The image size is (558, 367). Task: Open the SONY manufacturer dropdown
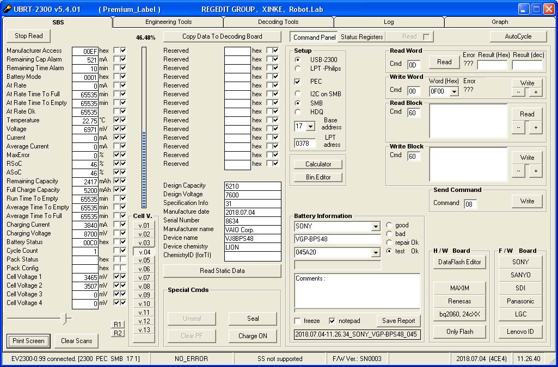pos(376,227)
